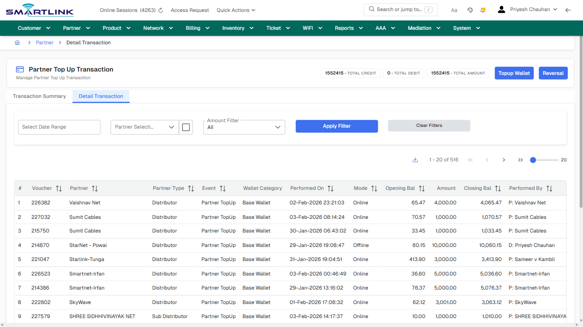The width and height of the screenshot is (583, 327).
Task: Open notifications via the bell icon
Action: (x=483, y=9)
